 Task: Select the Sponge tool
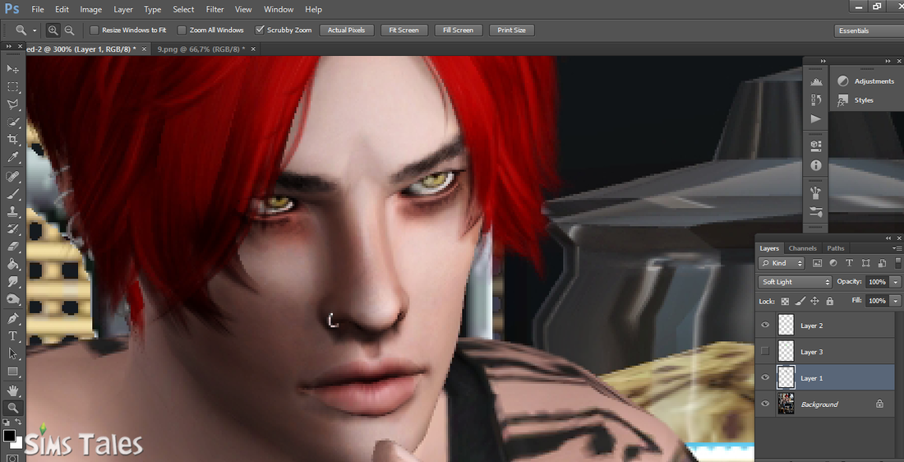click(x=12, y=300)
